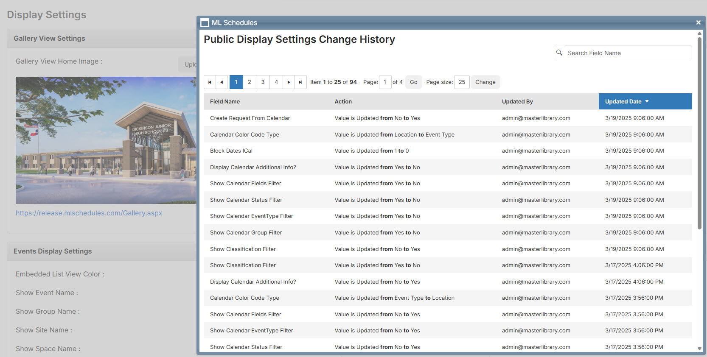Click 'Public Display Settings Change History' heading
The height and width of the screenshot is (357, 707).
[299, 39]
